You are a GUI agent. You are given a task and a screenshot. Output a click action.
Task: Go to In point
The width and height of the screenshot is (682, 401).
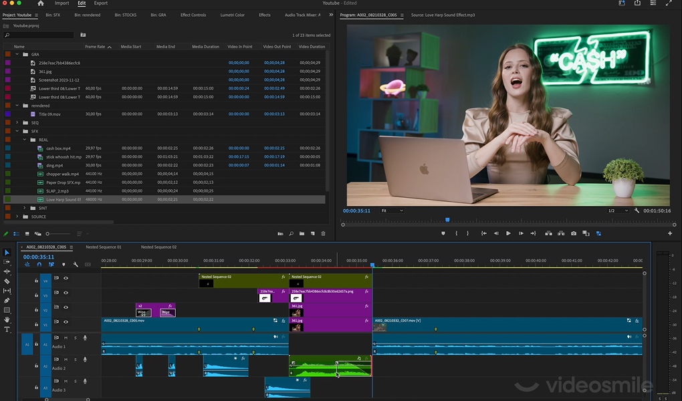(483, 233)
